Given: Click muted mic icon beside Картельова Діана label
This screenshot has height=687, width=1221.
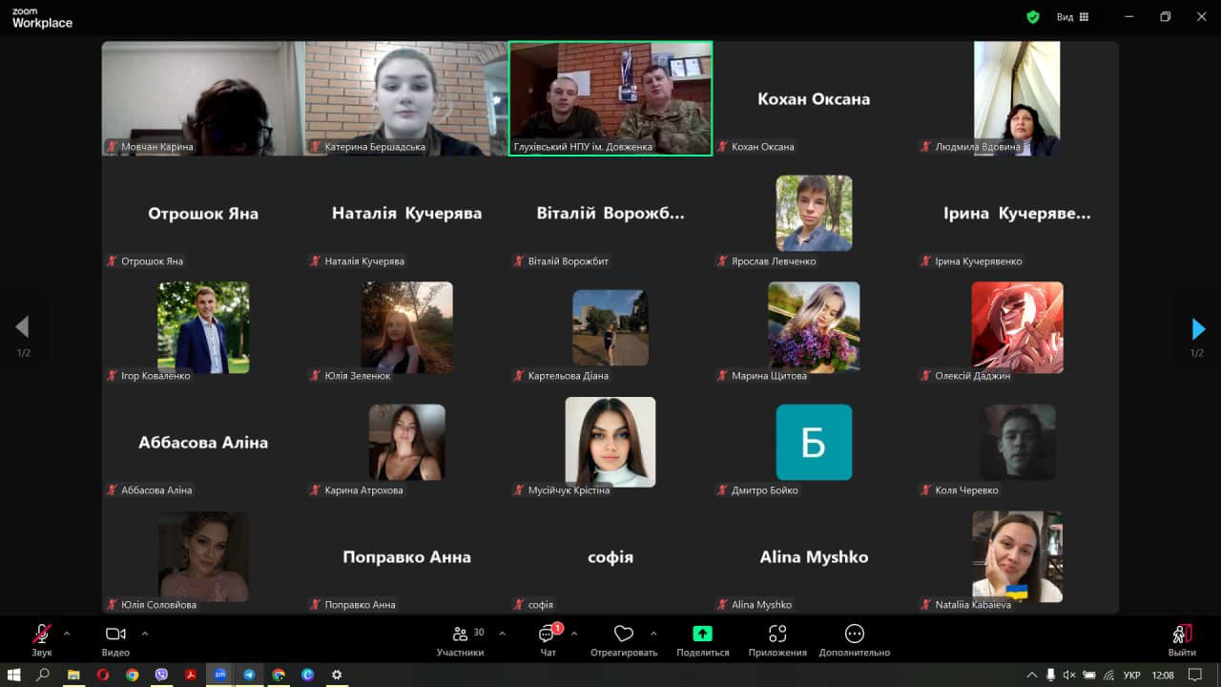Looking at the screenshot, I should tap(519, 376).
